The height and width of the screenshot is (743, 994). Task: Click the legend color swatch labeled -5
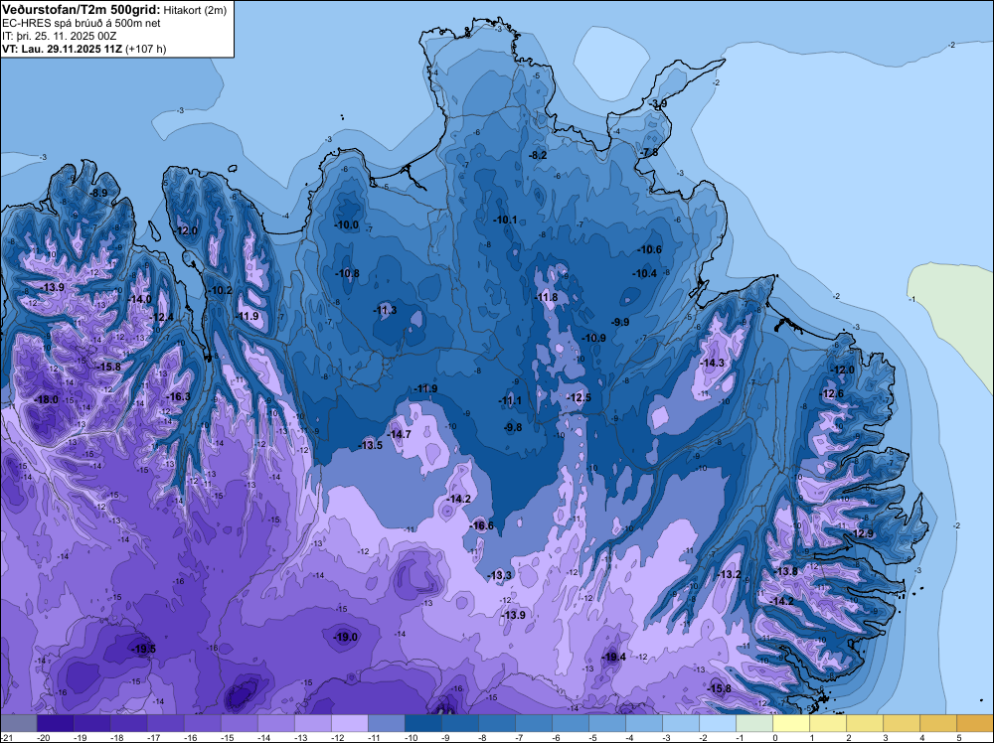[606, 723]
